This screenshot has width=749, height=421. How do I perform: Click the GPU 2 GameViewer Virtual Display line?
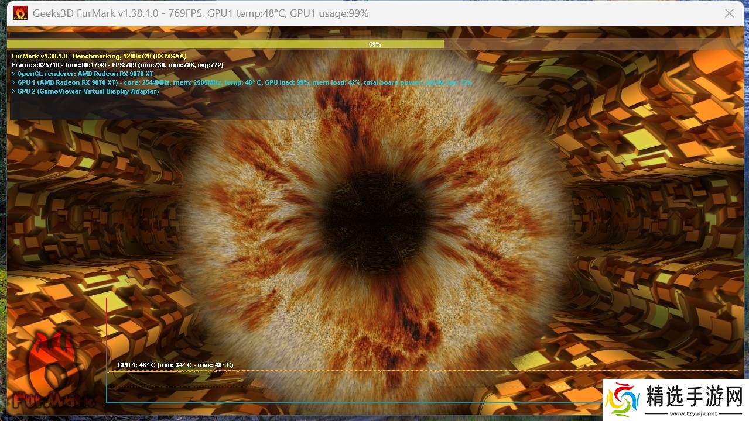tap(85, 91)
